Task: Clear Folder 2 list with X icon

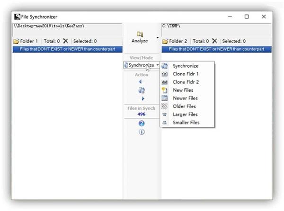Action: click(x=214, y=41)
